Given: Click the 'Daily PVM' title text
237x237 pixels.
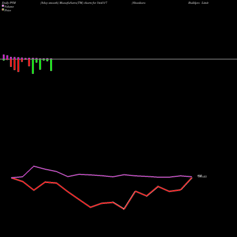Looking at the screenshot, I should pos(9,3).
